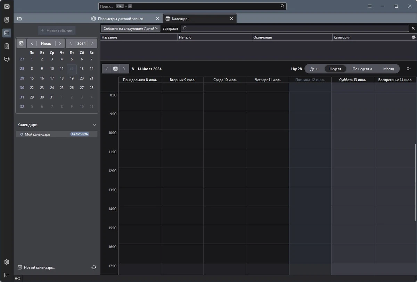The width and height of the screenshot is (417, 282).
Task: Enable Мой календарь with Включить button
Action: click(x=80, y=134)
